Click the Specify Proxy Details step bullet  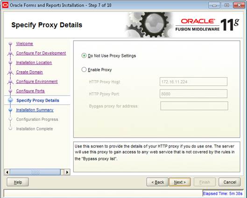[10, 100]
